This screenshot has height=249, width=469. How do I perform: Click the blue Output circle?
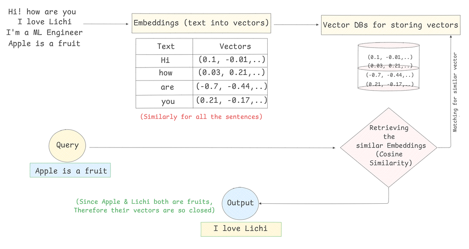tap(240, 203)
